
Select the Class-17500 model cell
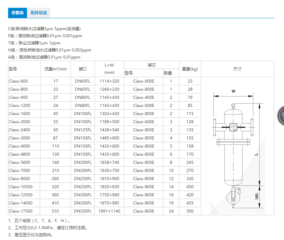[x=24, y=211]
